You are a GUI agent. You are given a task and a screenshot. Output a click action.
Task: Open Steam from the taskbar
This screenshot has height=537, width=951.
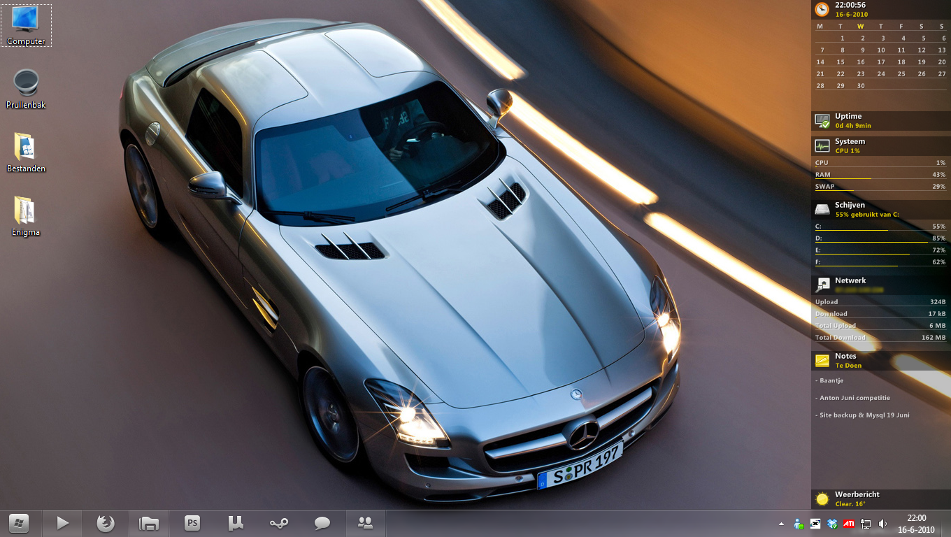click(x=279, y=523)
